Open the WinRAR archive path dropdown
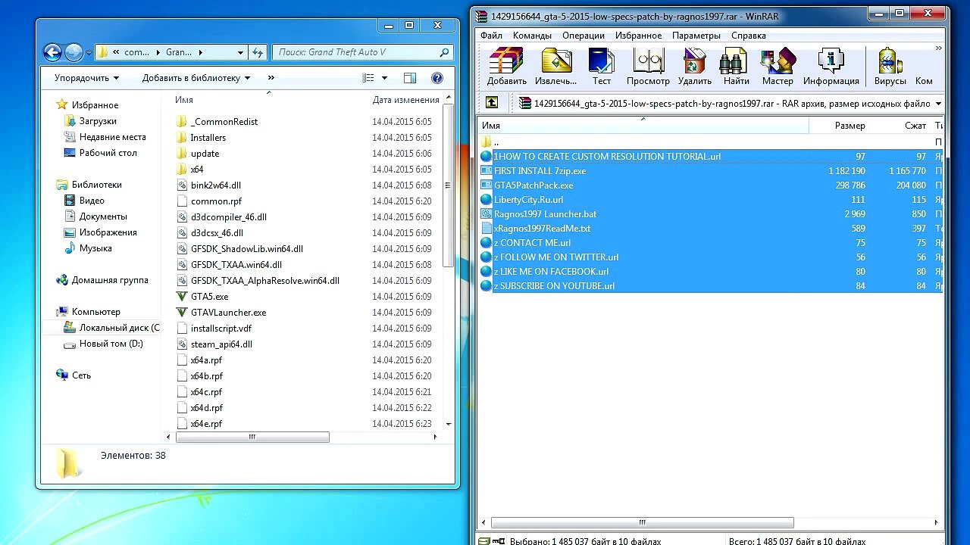The image size is (970, 545). click(x=938, y=104)
